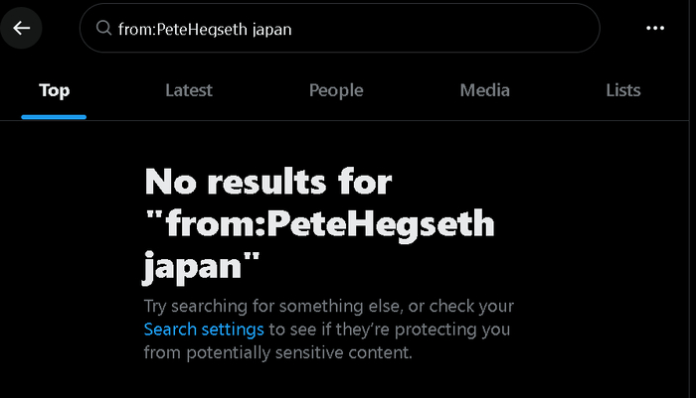Viewport: 696px width, 398px height.
Task: Click the back arrow button
Action: point(22,28)
